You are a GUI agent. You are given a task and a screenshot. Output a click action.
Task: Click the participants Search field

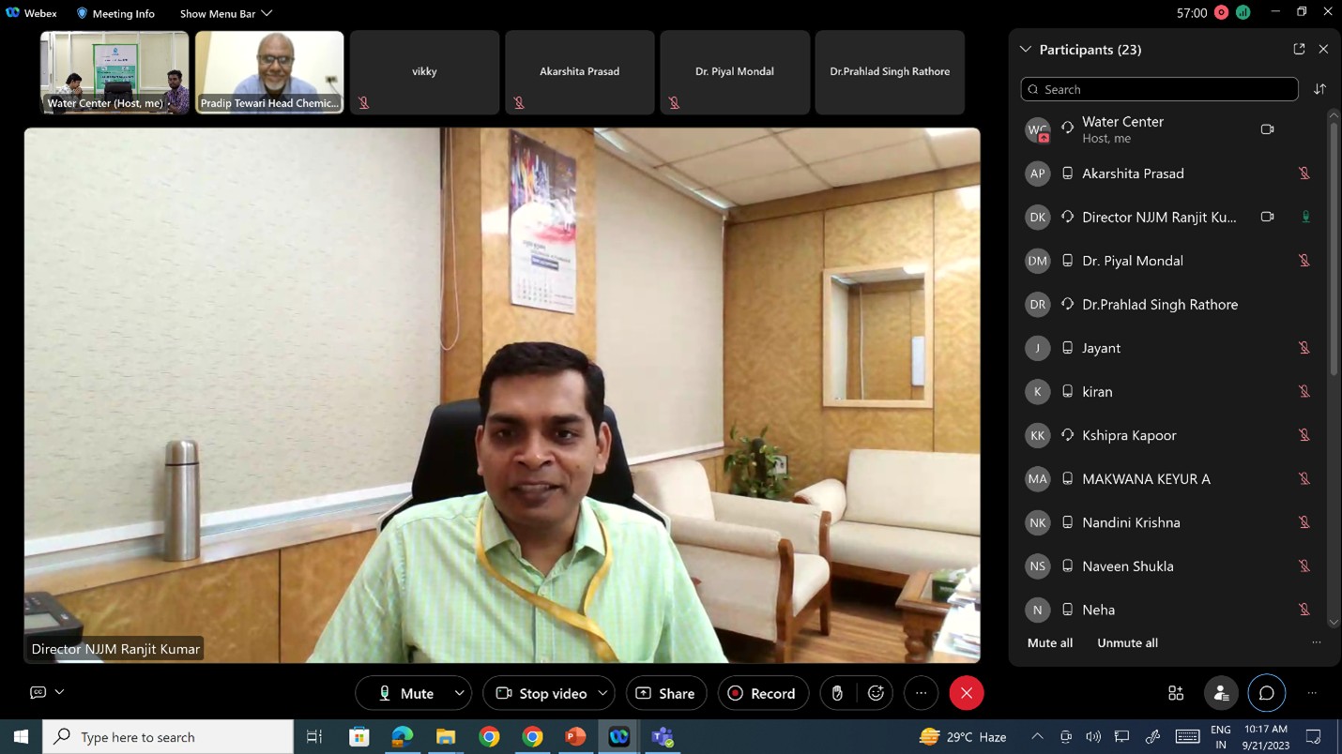[1159, 89]
